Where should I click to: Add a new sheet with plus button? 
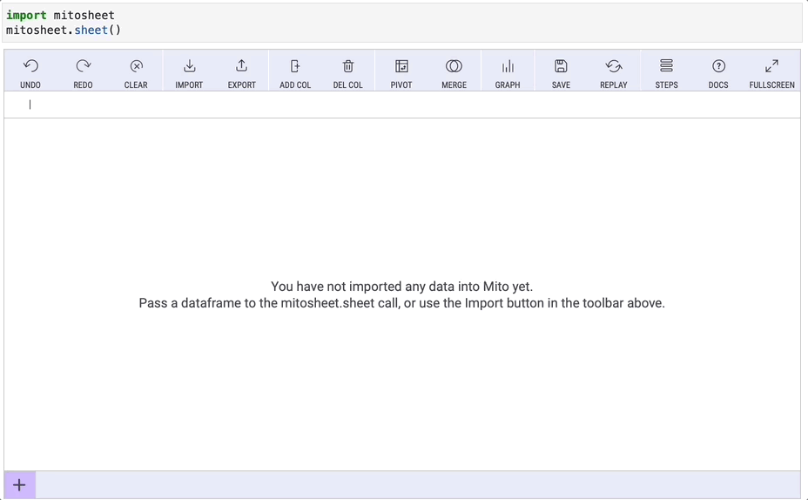point(19,485)
